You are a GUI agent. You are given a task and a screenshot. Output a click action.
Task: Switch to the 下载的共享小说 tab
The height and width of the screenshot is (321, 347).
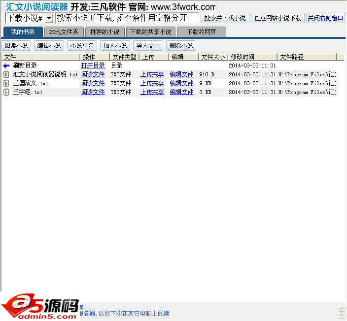(x=150, y=32)
